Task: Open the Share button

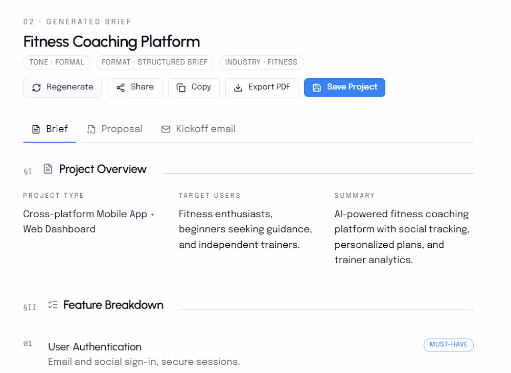Action: [135, 88]
